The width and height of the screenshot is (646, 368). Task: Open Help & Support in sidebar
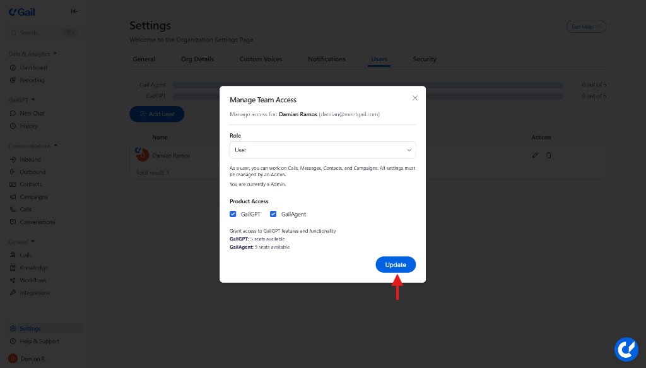pos(39,341)
